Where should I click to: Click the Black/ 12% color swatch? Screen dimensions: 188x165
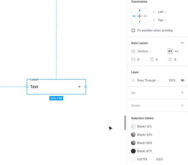tap(133, 126)
